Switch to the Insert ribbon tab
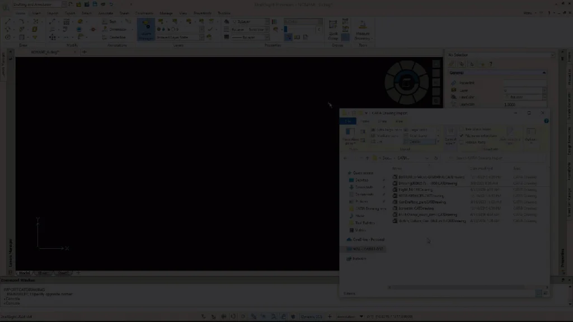Viewport: 573px width, 322px height. click(x=36, y=13)
